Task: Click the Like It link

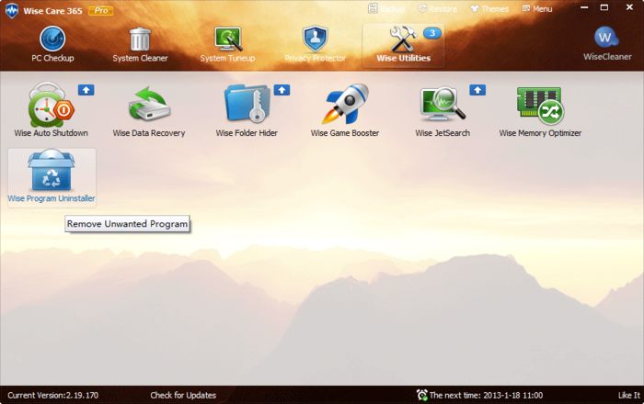Action: [629, 396]
